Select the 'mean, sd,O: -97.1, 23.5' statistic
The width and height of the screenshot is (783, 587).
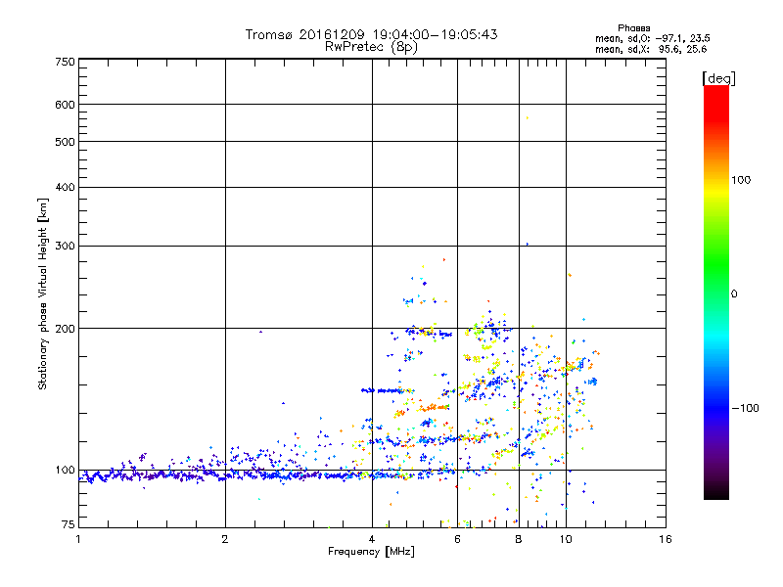(x=653, y=38)
